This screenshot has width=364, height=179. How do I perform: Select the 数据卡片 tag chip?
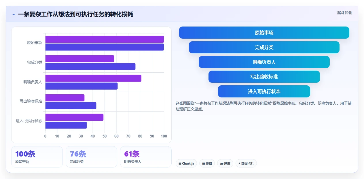coord(246,163)
